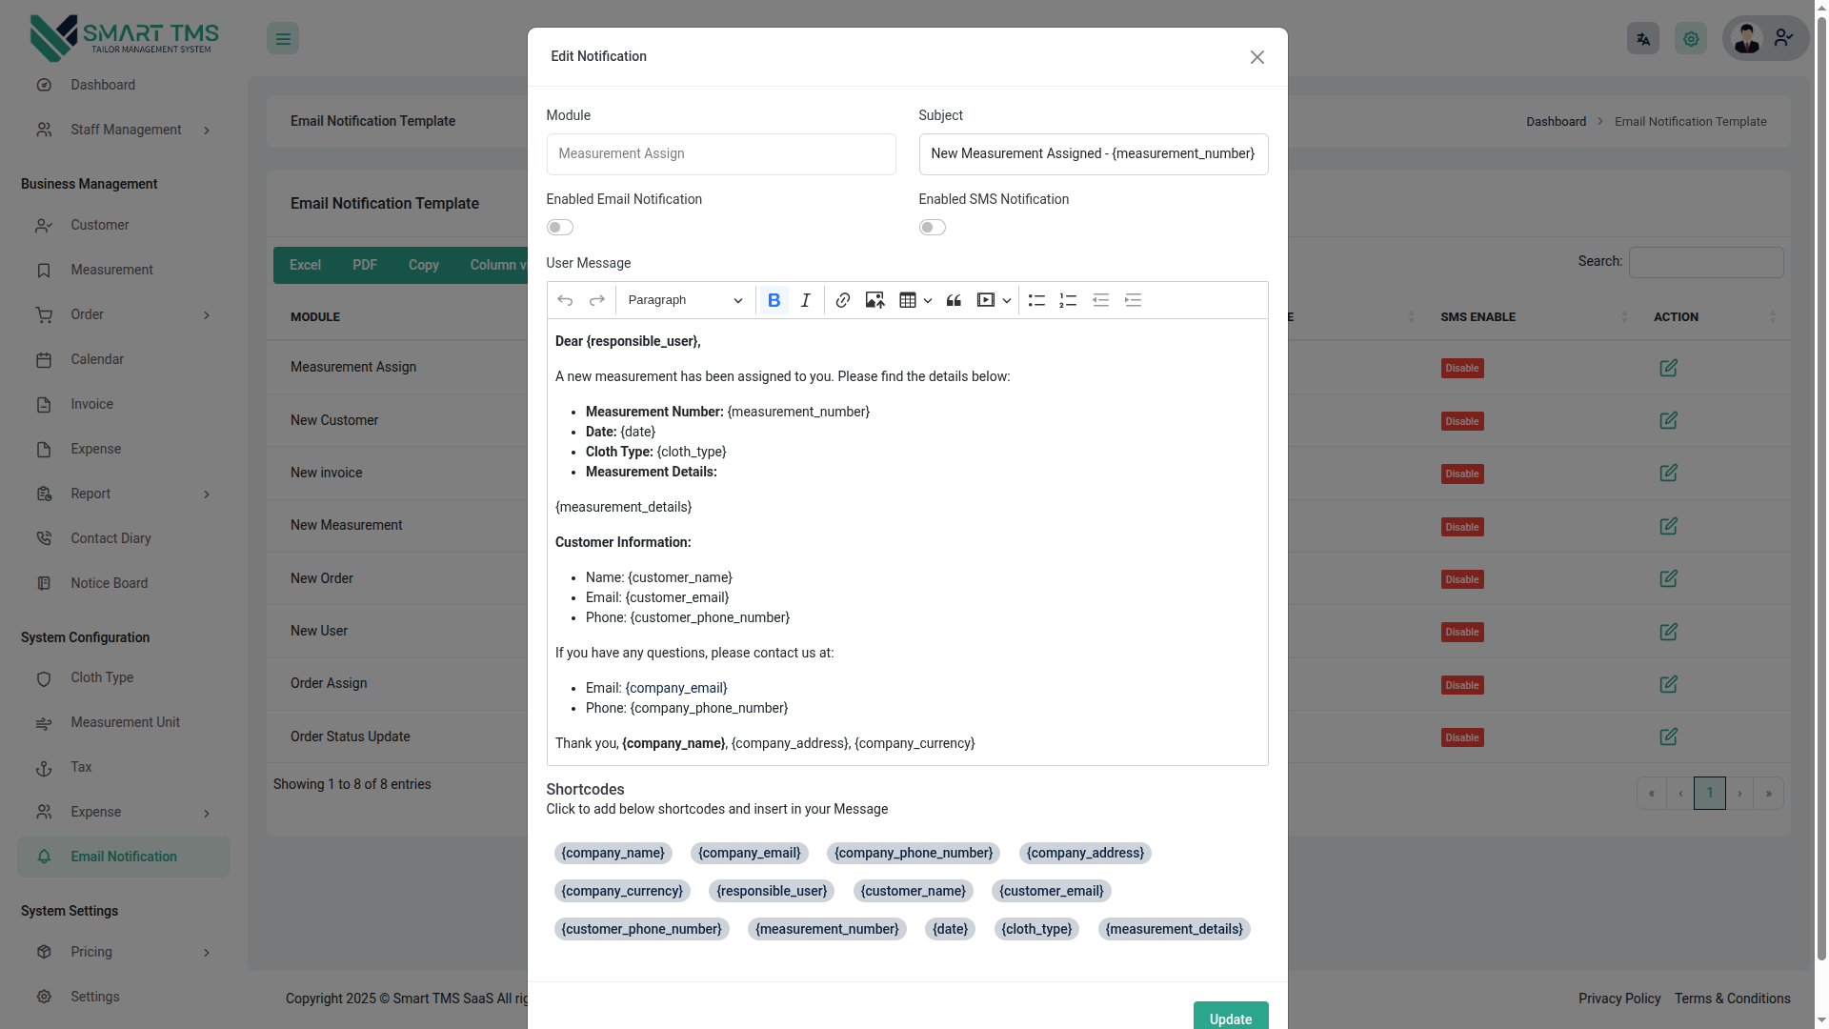Click the upload image icon

(x=874, y=300)
